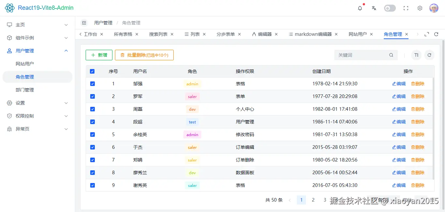Uncheck row 3 周磊 checkbox

92,109
